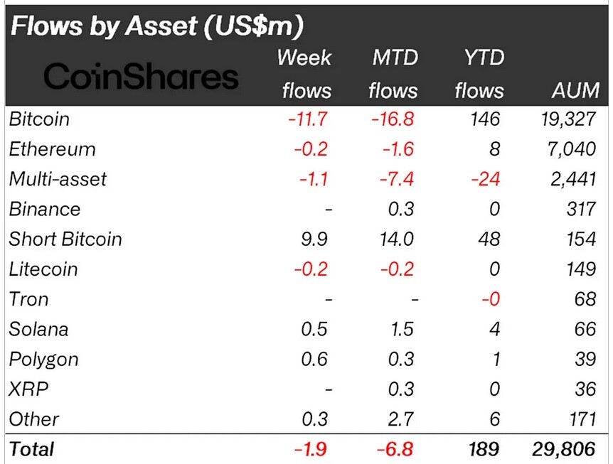This screenshot has width=613, height=464.
Task: Click the Total AUM value 29,806
Action: point(564,449)
